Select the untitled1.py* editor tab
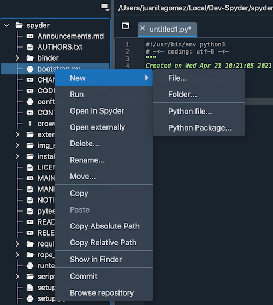This screenshot has height=305, width=273. point(167,29)
